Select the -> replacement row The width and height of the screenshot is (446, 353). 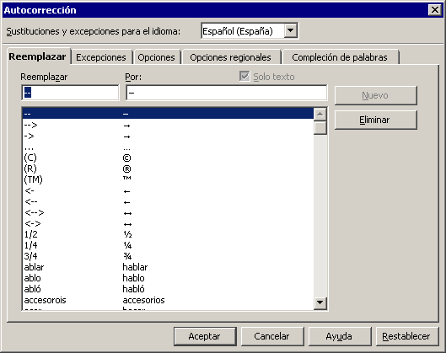coord(168,136)
